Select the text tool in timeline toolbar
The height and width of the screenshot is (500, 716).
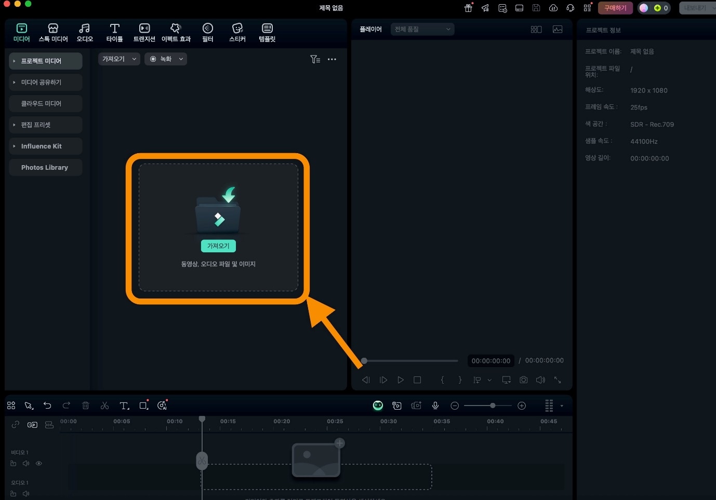coord(124,406)
